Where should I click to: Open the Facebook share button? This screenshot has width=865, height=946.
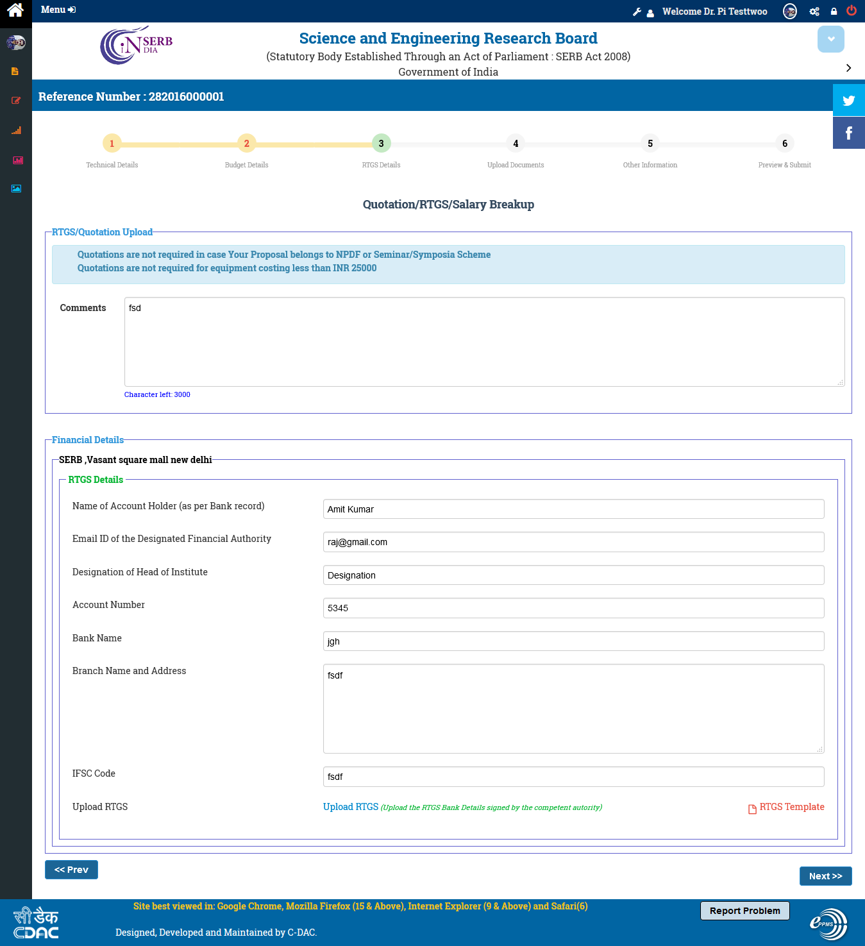(x=848, y=133)
